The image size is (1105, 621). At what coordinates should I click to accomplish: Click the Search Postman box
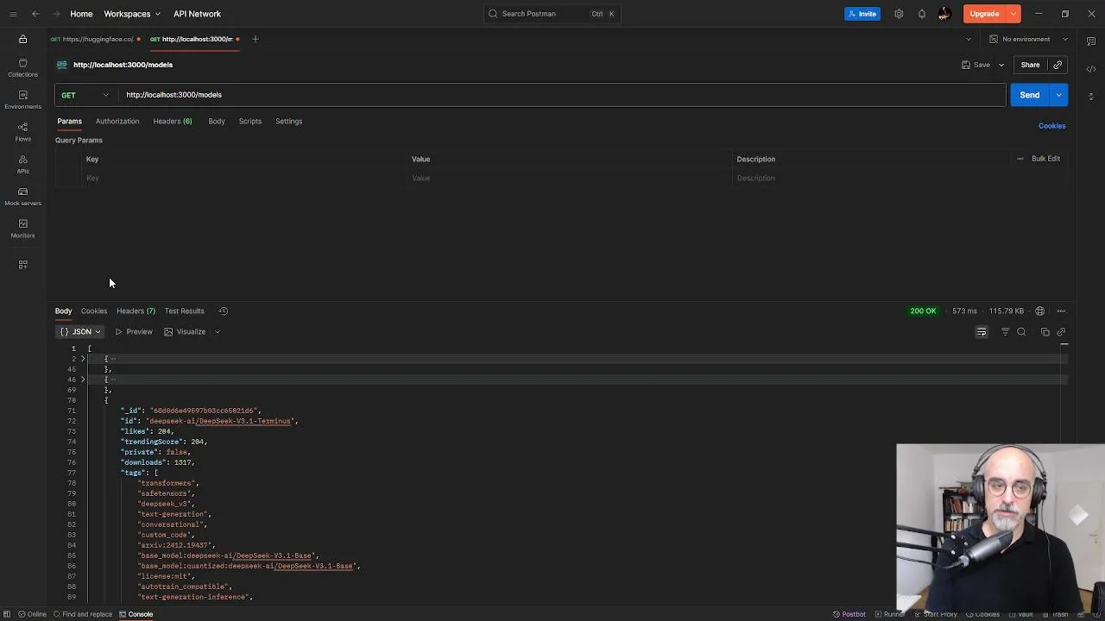tap(552, 14)
